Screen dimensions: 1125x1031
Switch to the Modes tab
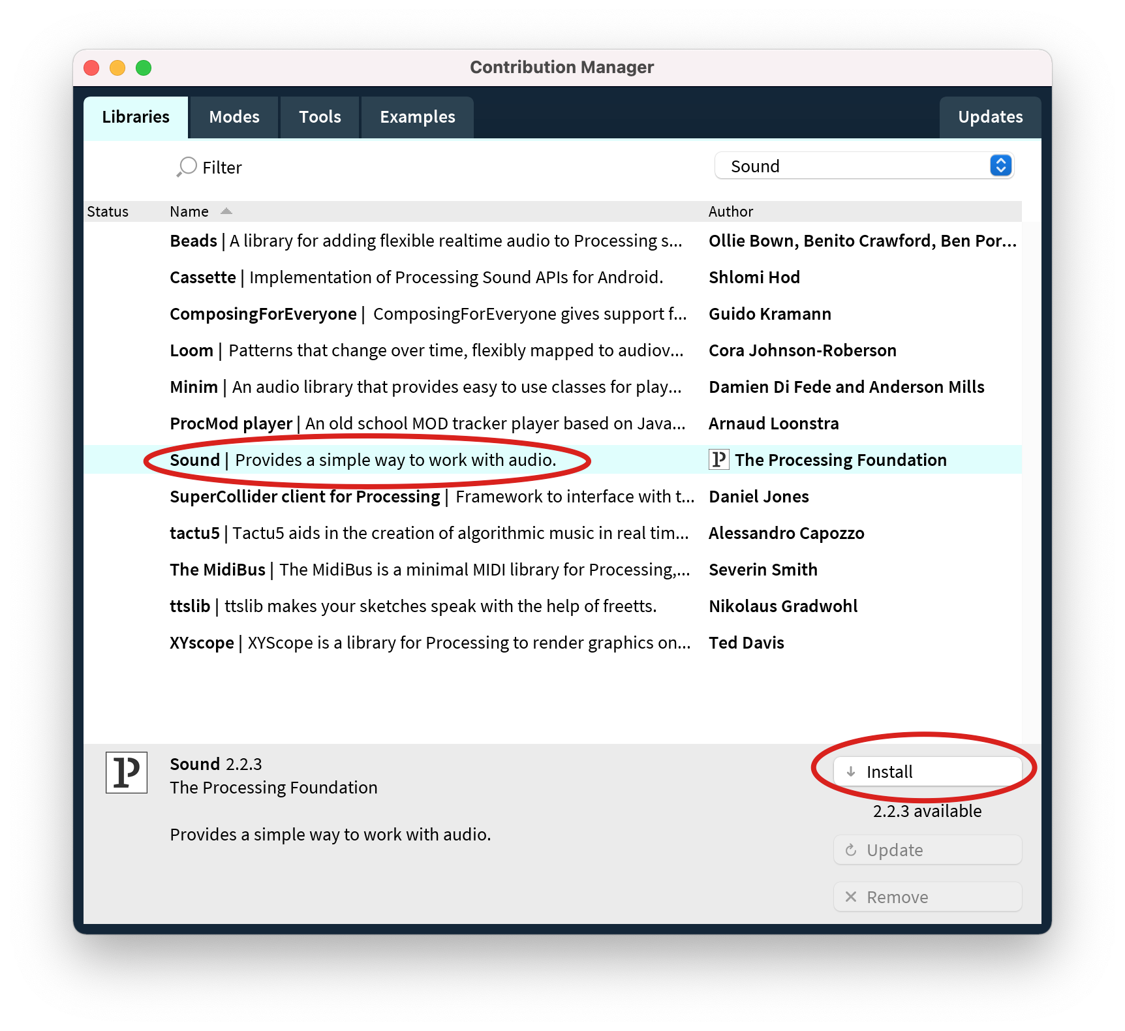(234, 117)
